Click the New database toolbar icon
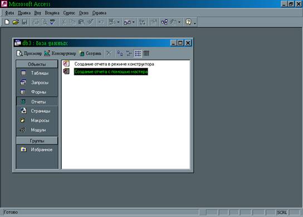 (7, 22)
